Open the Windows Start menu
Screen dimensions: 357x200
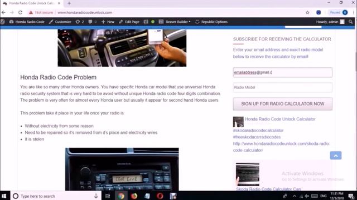coord(4,196)
